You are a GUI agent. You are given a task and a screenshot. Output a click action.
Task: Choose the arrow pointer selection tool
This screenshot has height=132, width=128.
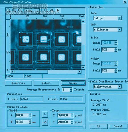click(58, 10)
